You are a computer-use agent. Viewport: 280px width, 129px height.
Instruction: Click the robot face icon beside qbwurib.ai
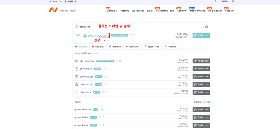pyautogui.click(x=76, y=92)
